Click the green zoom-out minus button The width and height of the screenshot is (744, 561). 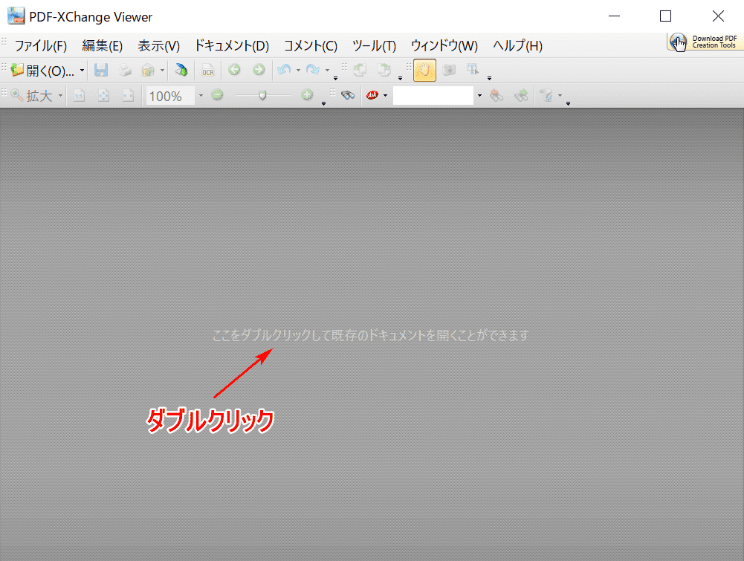pyautogui.click(x=217, y=95)
